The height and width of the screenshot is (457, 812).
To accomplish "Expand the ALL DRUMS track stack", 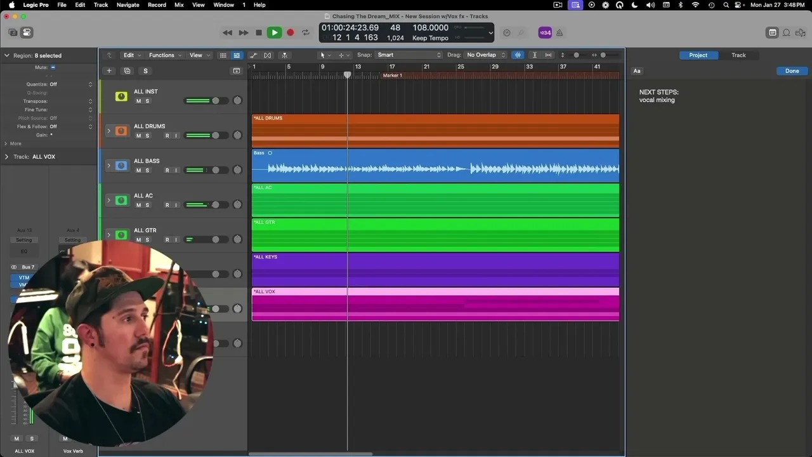I will [x=108, y=131].
